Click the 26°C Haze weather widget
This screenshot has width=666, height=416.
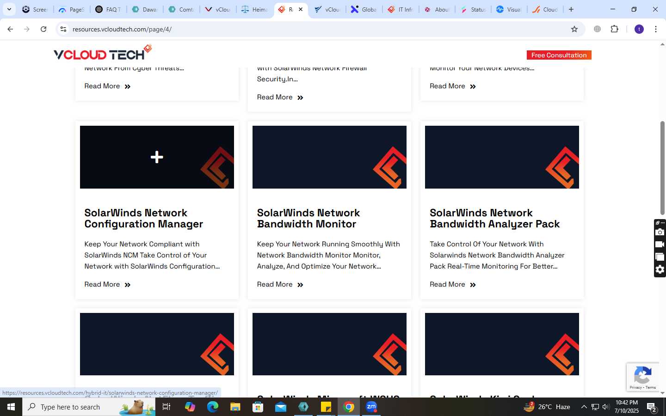pyautogui.click(x=547, y=407)
